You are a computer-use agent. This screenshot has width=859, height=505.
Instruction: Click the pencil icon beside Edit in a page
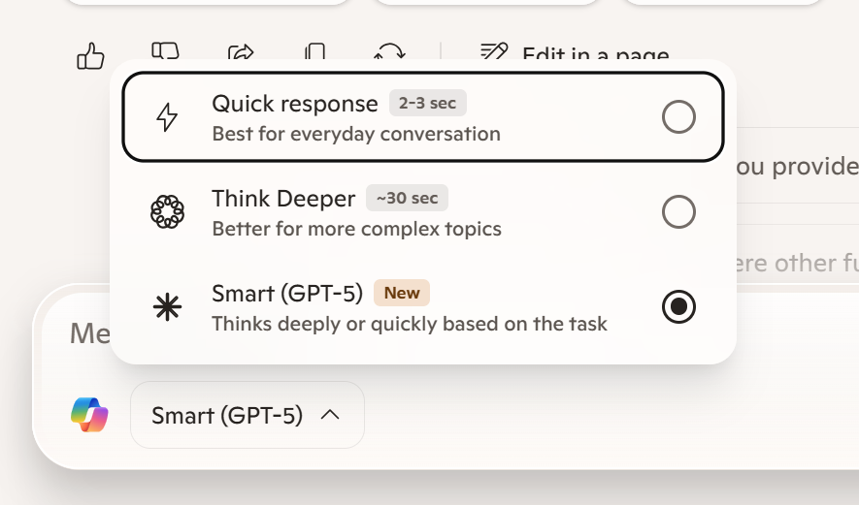(x=494, y=52)
